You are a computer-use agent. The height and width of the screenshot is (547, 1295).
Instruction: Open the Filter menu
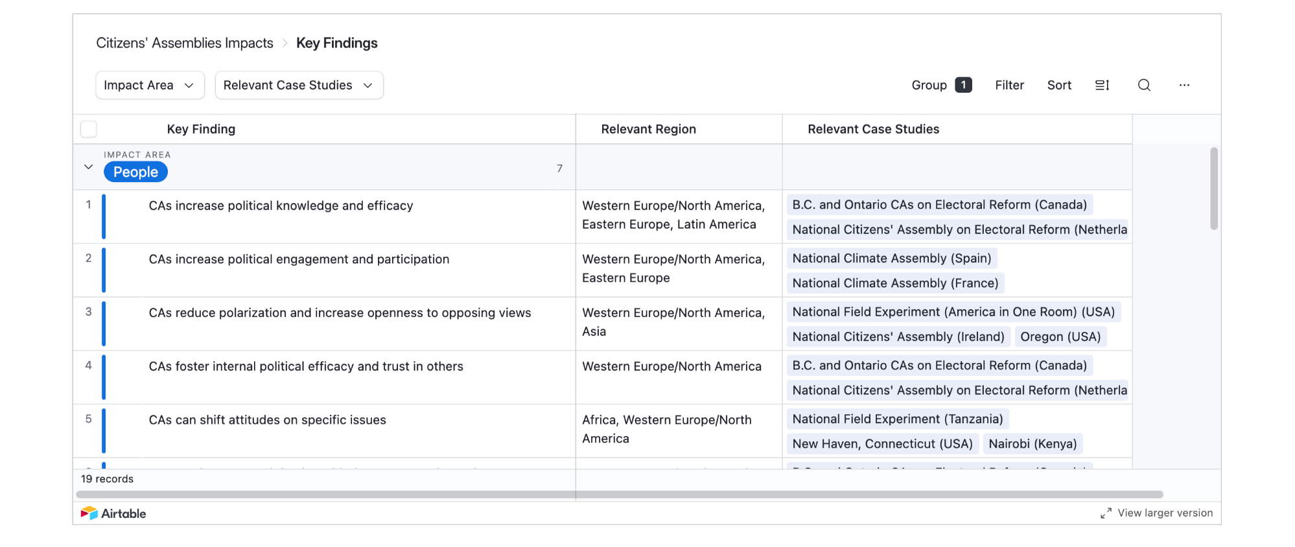(x=1009, y=85)
